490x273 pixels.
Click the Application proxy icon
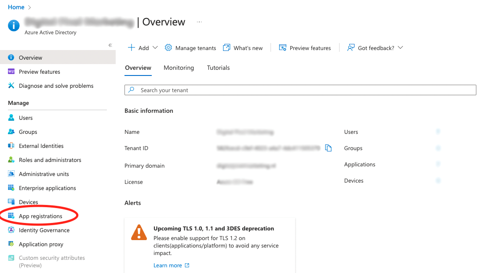click(11, 244)
